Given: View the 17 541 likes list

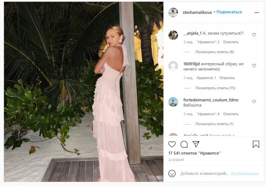Looking at the screenshot, I should pos(194,153).
